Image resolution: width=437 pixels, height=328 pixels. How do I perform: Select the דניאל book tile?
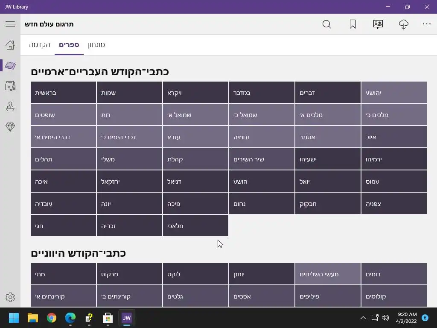click(x=195, y=181)
